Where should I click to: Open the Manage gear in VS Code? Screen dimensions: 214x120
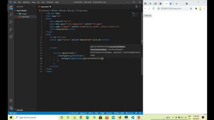11,108
